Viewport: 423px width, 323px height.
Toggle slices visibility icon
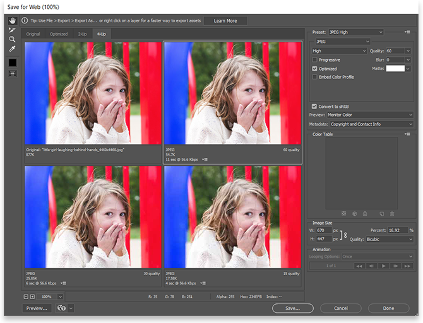12,73
